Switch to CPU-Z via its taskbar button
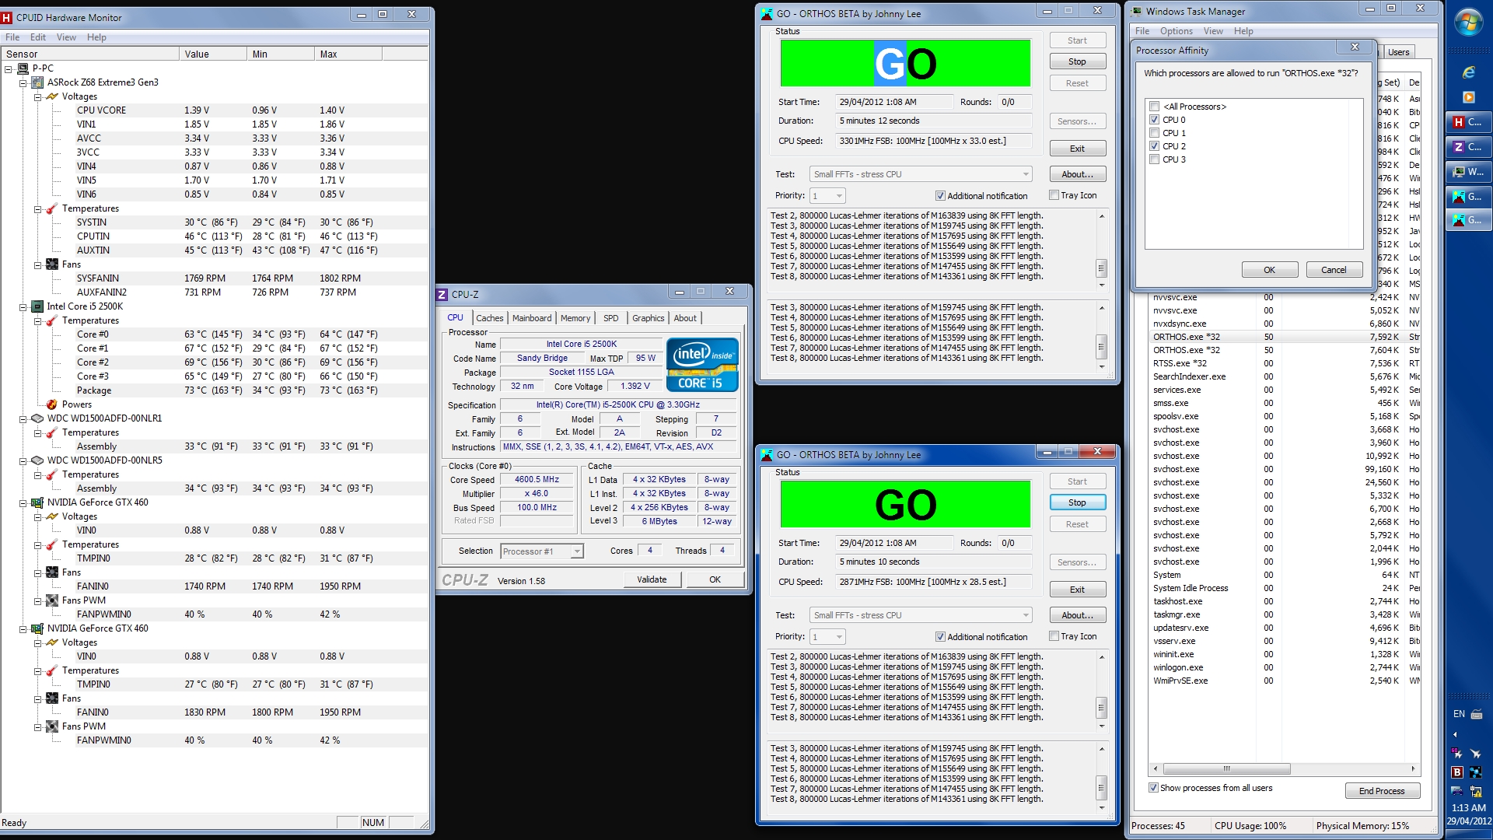This screenshot has width=1493, height=840. click(x=1468, y=147)
